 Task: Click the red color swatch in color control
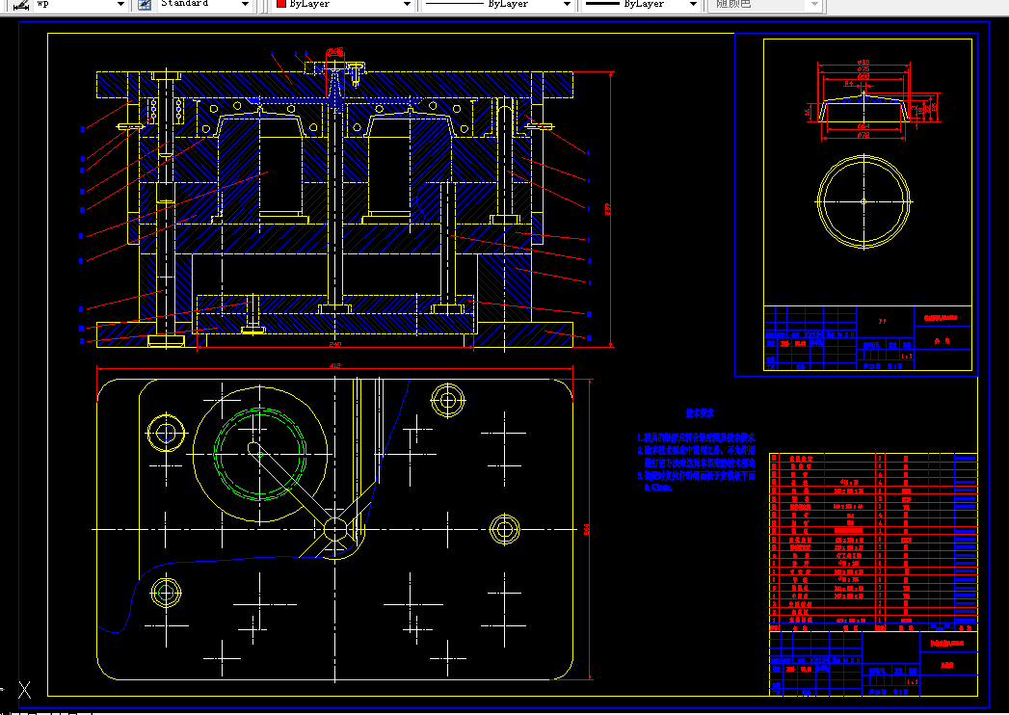[x=281, y=4]
